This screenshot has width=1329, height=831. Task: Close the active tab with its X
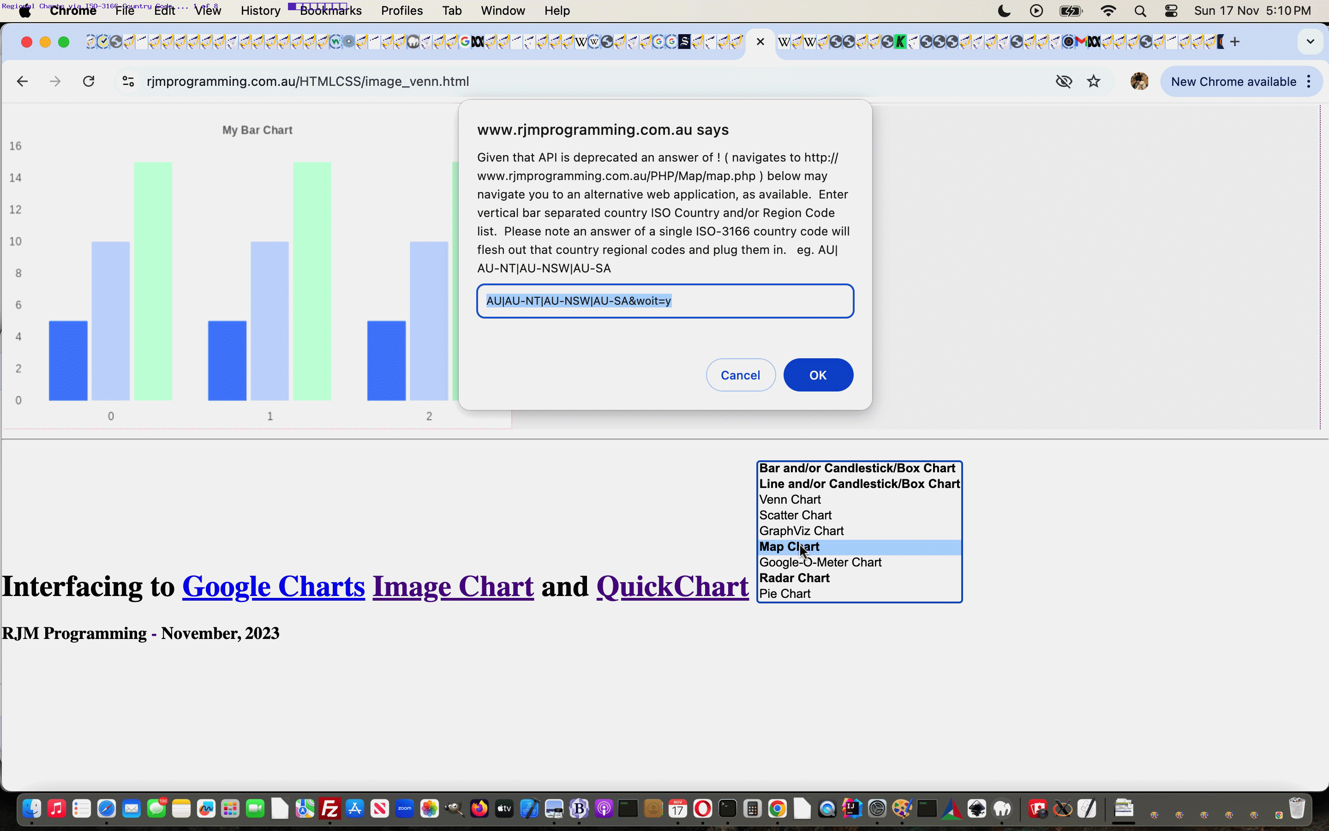760,42
